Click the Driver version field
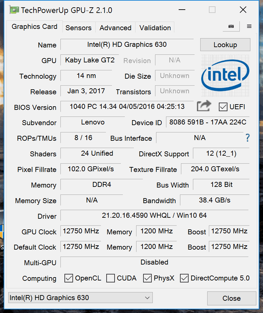 pos(154,216)
